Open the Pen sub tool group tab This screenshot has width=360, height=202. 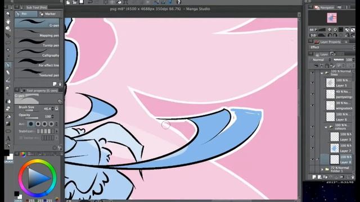point(26,13)
